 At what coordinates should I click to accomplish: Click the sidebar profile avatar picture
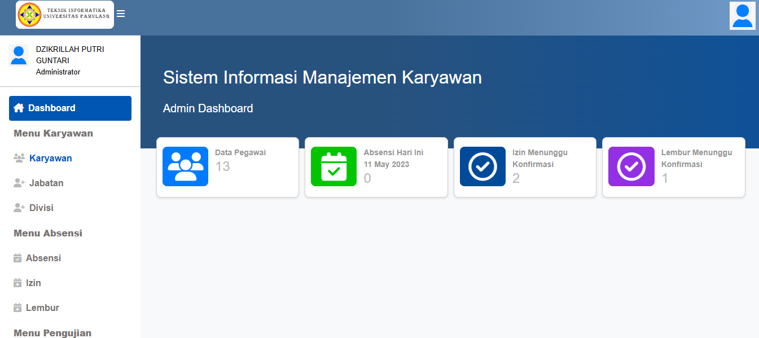19,55
